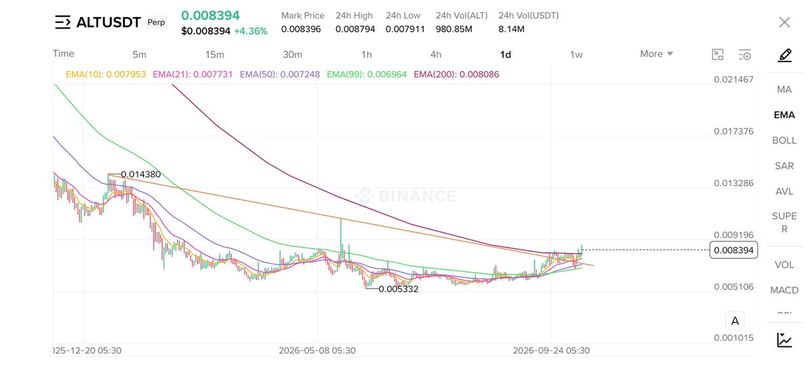The height and width of the screenshot is (374, 811).
Task: Toggle the EMA indicator
Action: tap(784, 115)
